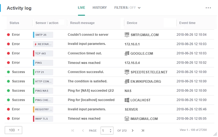Switch to the HISTORY tab
Screen dimensions: 218x137
pos(99,8)
